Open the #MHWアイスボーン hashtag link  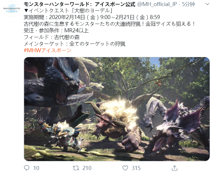pos(48,51)
